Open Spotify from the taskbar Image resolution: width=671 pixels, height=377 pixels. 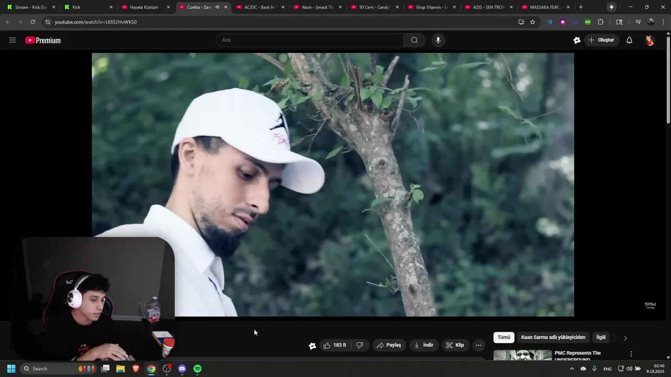pyautogui.click(x=197, y=369)
